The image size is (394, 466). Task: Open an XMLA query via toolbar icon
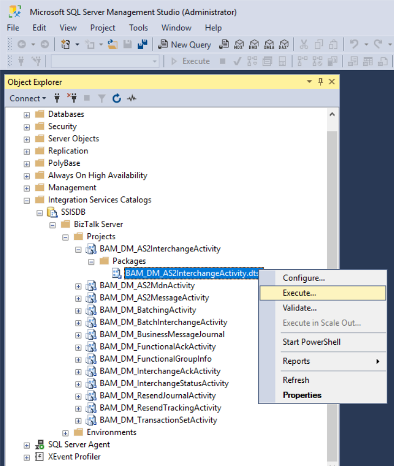coord(269,45)
